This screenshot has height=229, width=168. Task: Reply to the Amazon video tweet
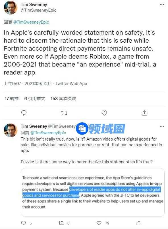click(24, 223)
